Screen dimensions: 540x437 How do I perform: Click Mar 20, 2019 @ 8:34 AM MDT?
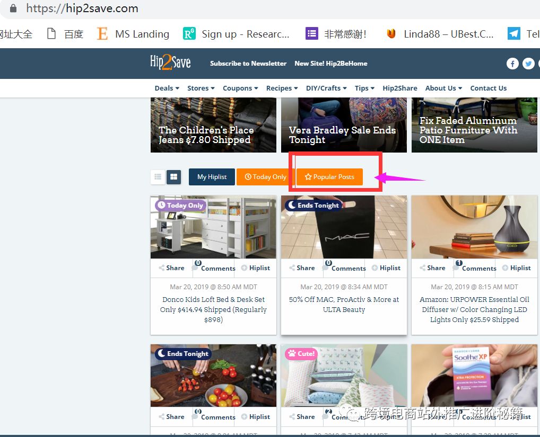click(x=344, y=287)
